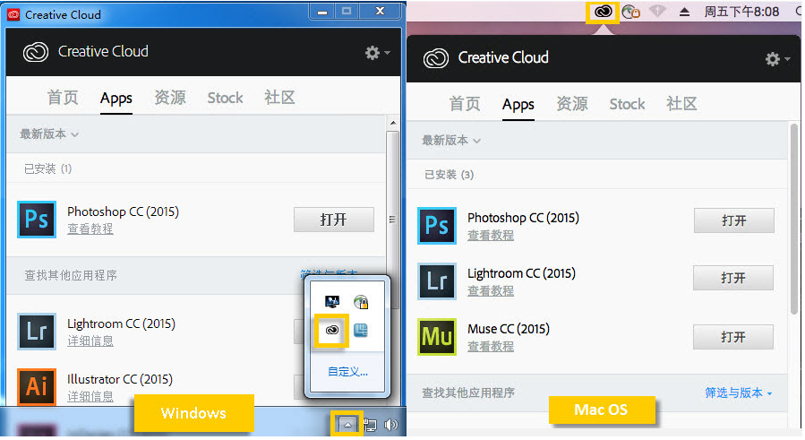Click the eject icon in Mac menu bar
The image size is (805, 440).
click(685, 12)
